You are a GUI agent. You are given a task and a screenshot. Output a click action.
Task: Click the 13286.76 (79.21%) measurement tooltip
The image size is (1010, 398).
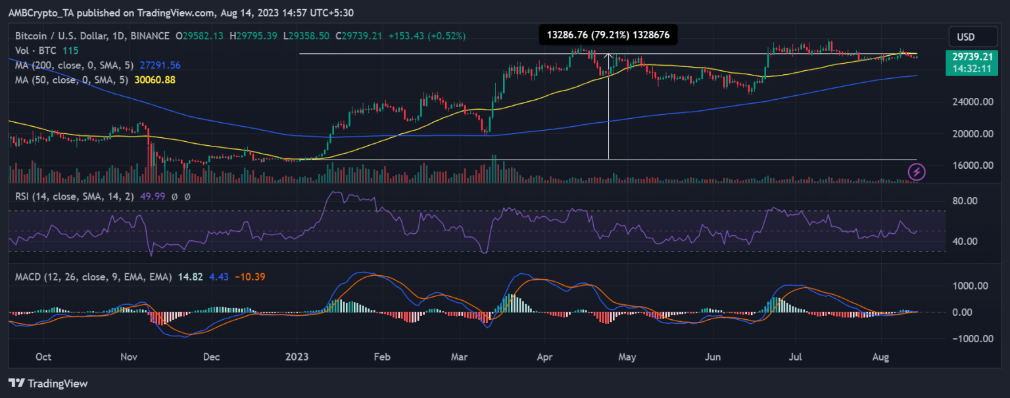[610, 35]
